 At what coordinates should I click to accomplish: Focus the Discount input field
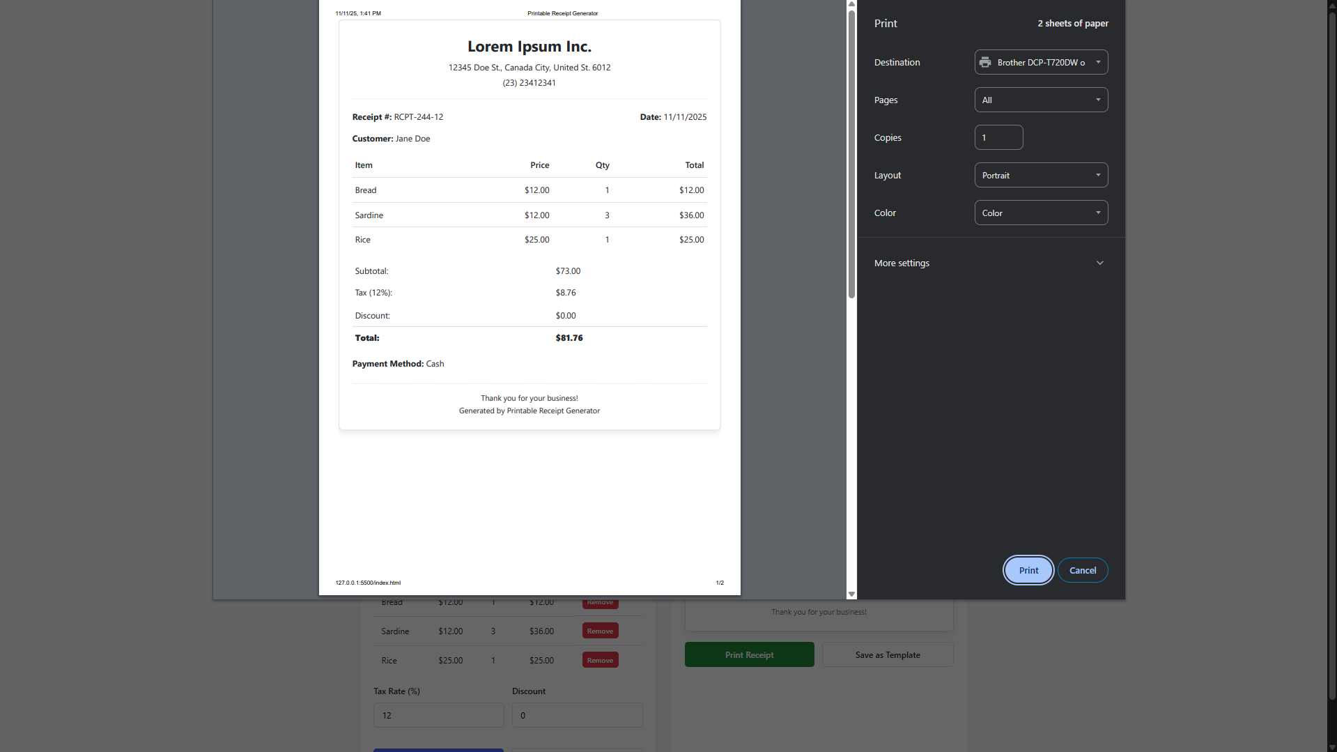tap(577, 715)
